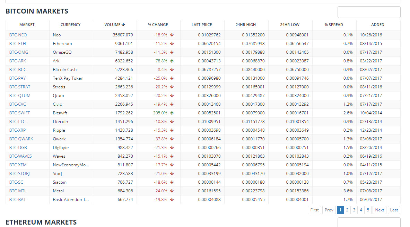Click the Volume sort descending arrow icon
410x227 pixels.
coord(123,25)
